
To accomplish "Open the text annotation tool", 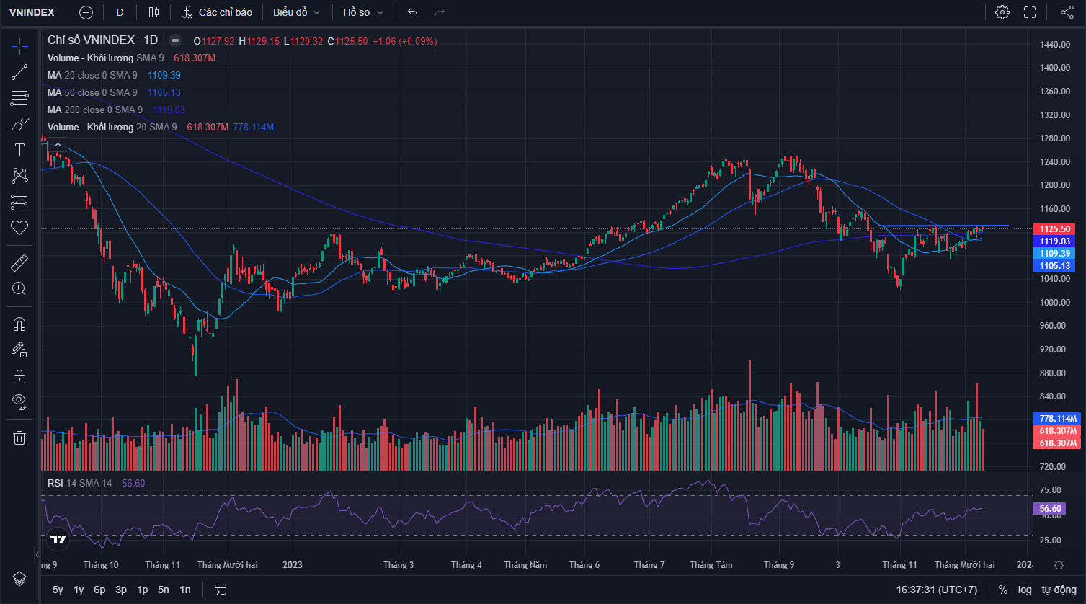I will (x=19, y=150).
